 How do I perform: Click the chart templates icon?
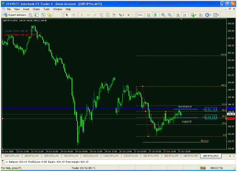click(x=215, y=15)
